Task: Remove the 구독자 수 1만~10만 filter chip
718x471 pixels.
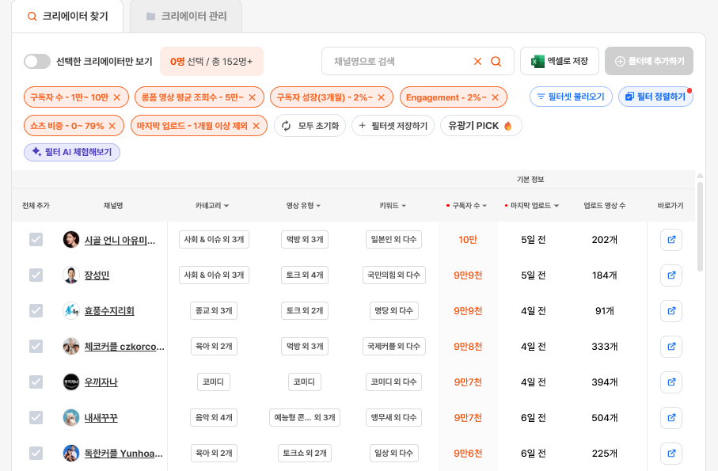Action: [117, 97]
